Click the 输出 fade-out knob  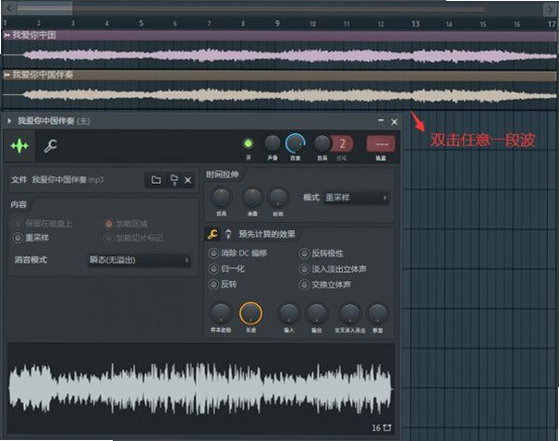tap(317, 313)
